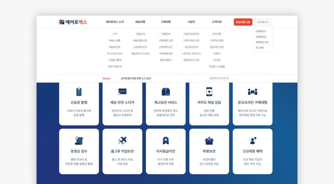Select 내 배송요금 in 마이페이지 menu
Screen dimensions: 334x184
click(x=261, y=37)
